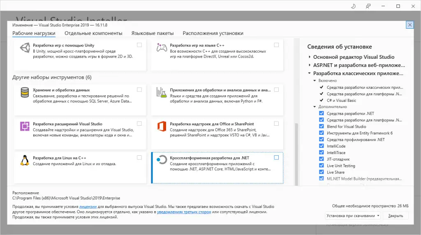Uncheck the Live Share component
Viewport: 421px width, 235px height.
[x=322, y=172]
